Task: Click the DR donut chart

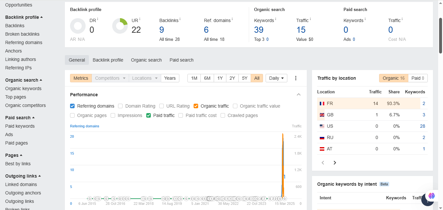Action: pyautogui.click(x=78, y=26)
